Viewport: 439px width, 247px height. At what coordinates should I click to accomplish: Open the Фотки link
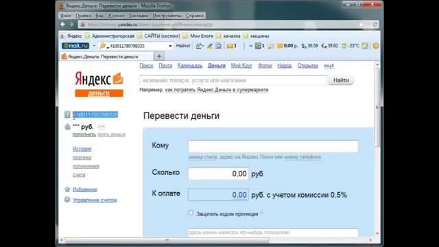pyautogui.click(x=265, y=66)
